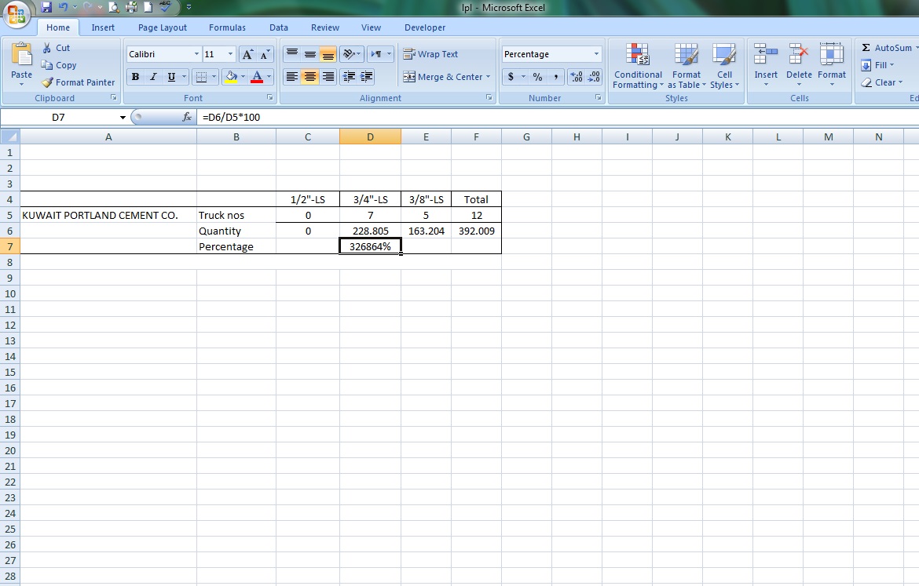The height and width of the screenshot is (586, 919).
Task: Turn off Bottom Align vertical alignment
Action: click(x=328, y=54)
